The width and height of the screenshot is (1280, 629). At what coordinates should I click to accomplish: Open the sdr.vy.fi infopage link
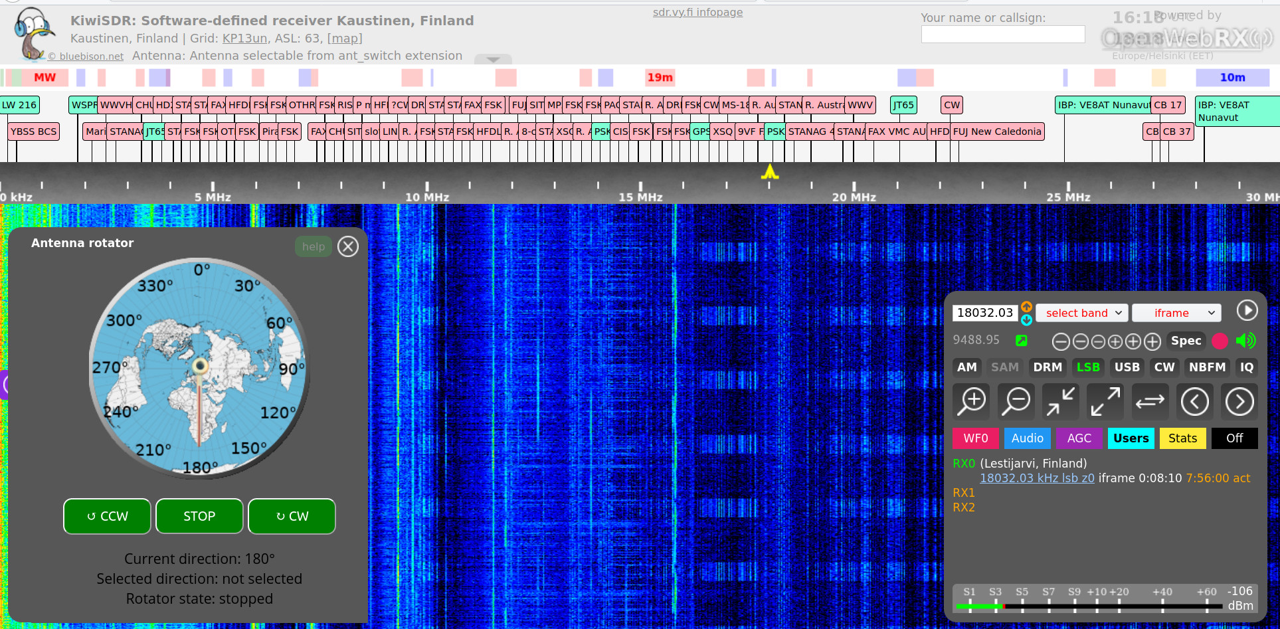(x=697, y=12)
